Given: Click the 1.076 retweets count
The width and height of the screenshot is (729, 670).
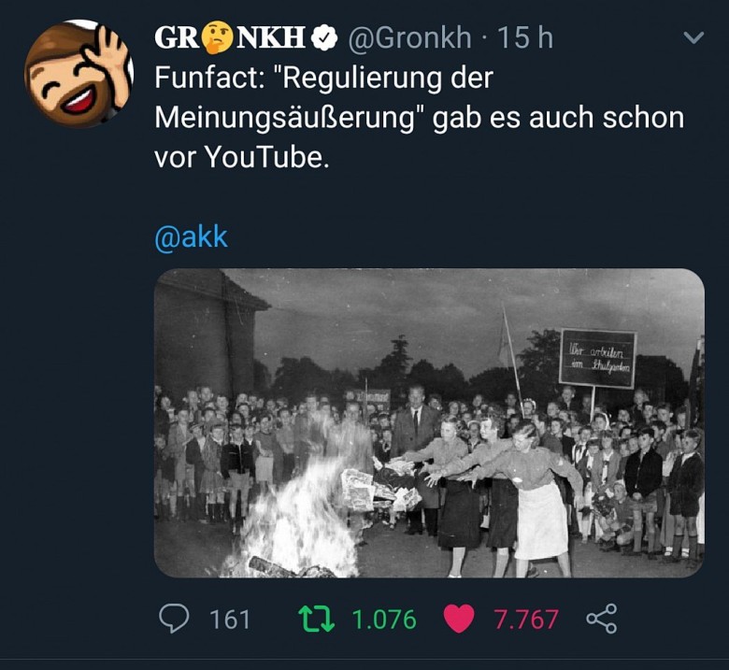Looking at the screenshot, I should [384, 620].
